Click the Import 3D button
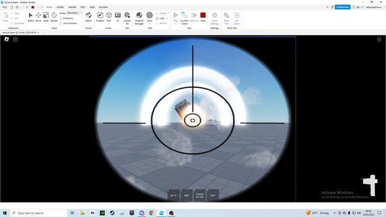This screenshot has height=217, width=386. 127,18
